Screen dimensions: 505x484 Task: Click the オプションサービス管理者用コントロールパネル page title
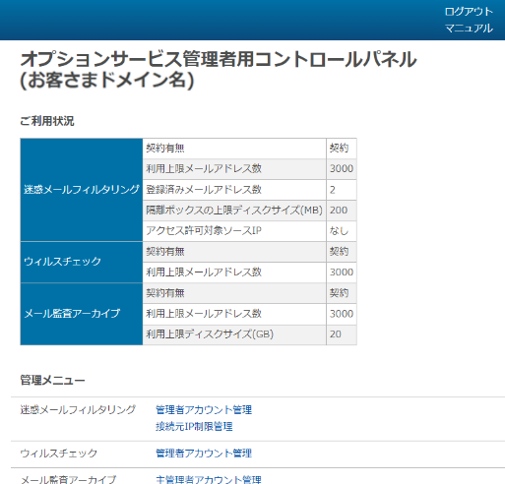(219, 59)
